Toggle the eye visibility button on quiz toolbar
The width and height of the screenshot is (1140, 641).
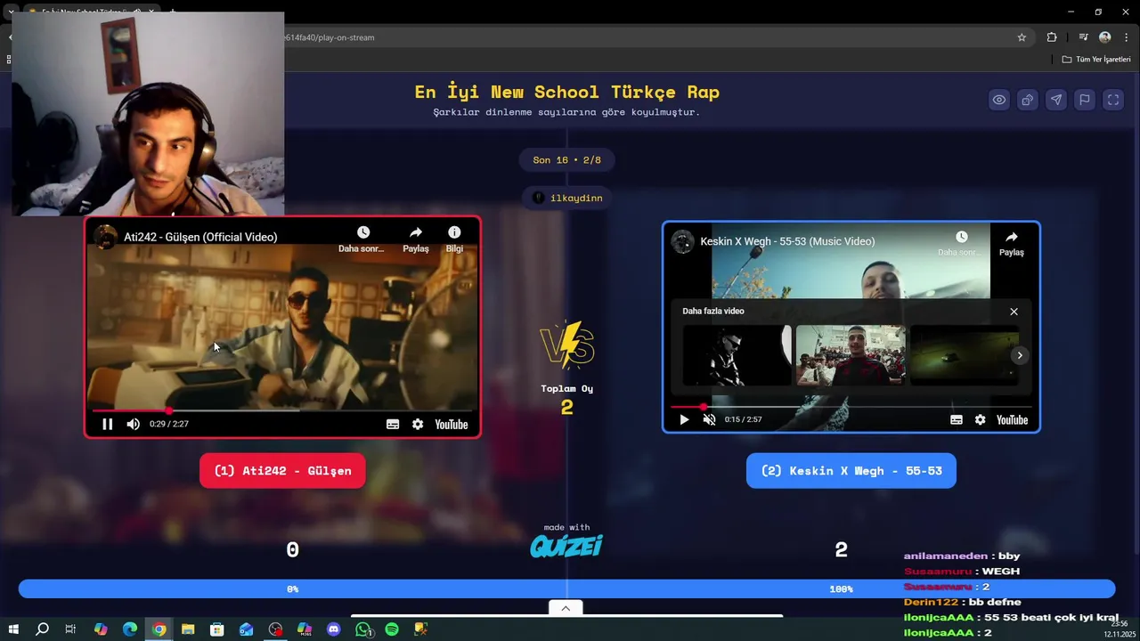(x=999, y=100)
